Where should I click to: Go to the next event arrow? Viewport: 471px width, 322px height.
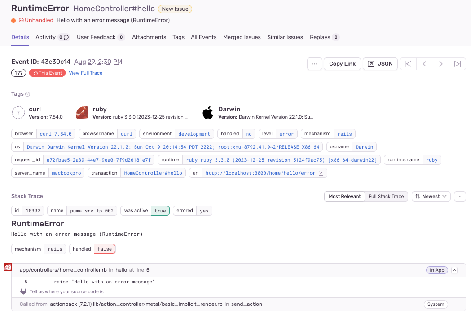click(x=441, y=64)
